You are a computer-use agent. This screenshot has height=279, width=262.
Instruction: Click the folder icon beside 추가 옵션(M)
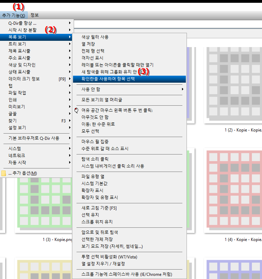[3, 173]
